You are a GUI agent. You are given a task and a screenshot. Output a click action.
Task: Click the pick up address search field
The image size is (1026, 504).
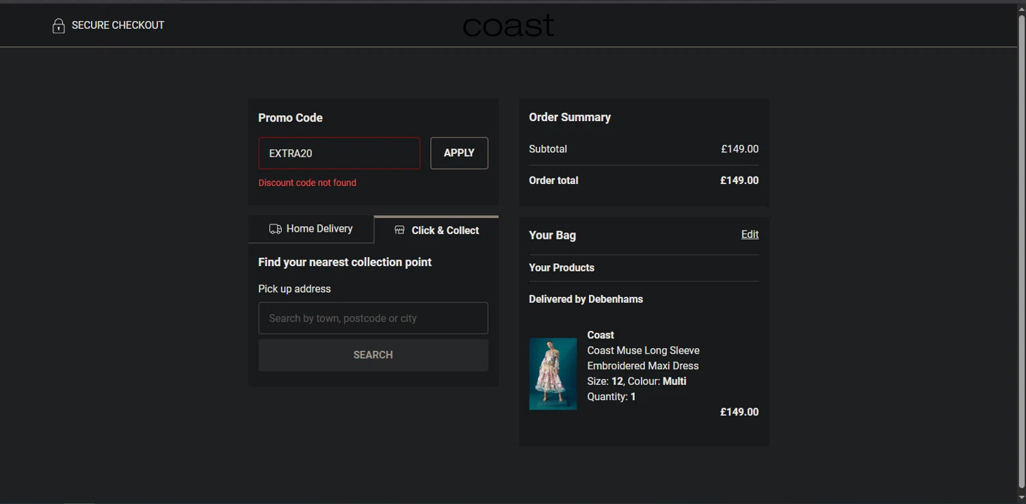click(373, 318)
